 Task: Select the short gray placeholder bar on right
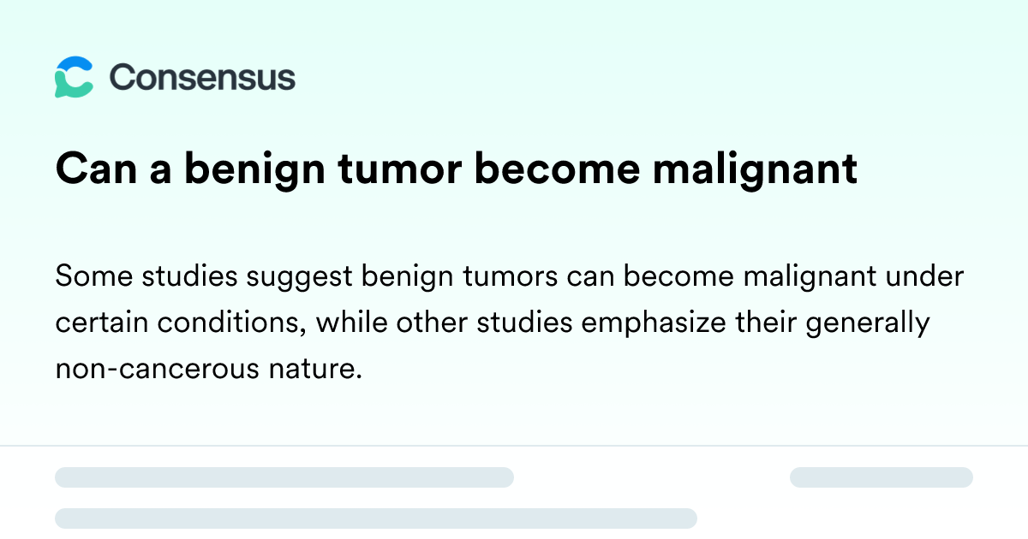tap(882, 477)
